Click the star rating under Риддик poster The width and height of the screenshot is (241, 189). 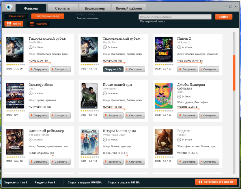pyautogui.click(x=164, y=157)
